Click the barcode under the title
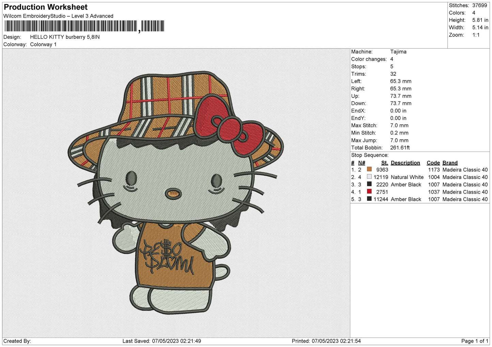 pyautogui.click(x=84, y=26)
